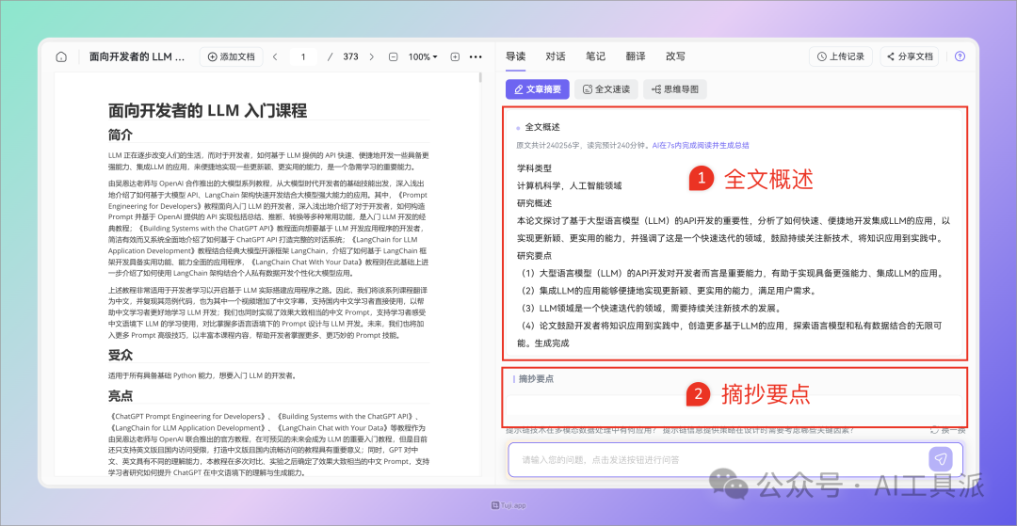Select the 思维导图 mode button
This screenshot has height=526, width=1017.
(674, 89)
